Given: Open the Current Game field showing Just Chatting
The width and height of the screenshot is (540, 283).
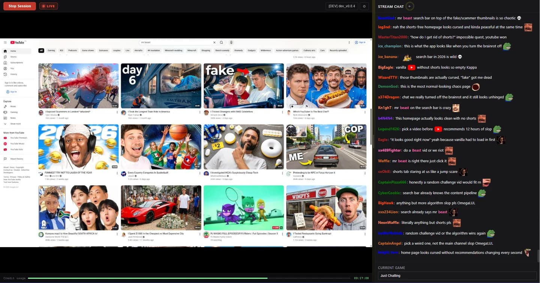Looking at the screenshot, I should coord(457,276).
